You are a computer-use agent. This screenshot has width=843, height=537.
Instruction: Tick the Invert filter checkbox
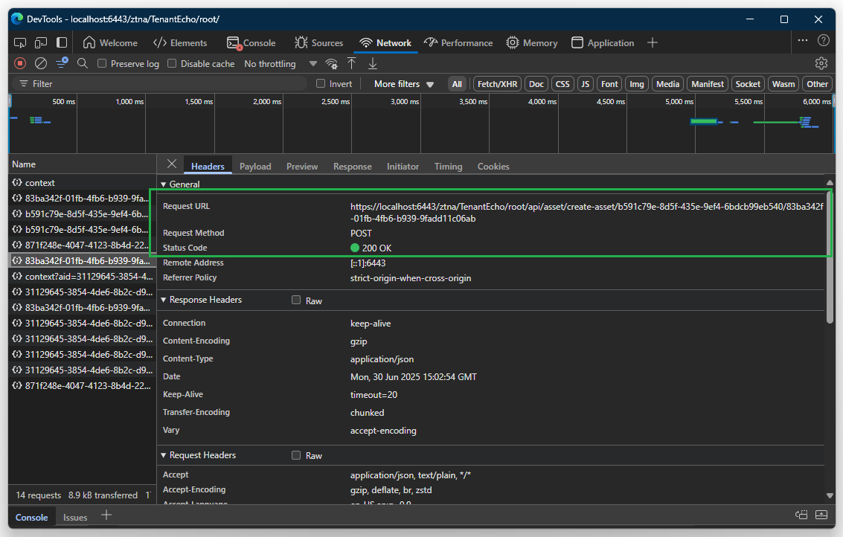click(321, 84)
